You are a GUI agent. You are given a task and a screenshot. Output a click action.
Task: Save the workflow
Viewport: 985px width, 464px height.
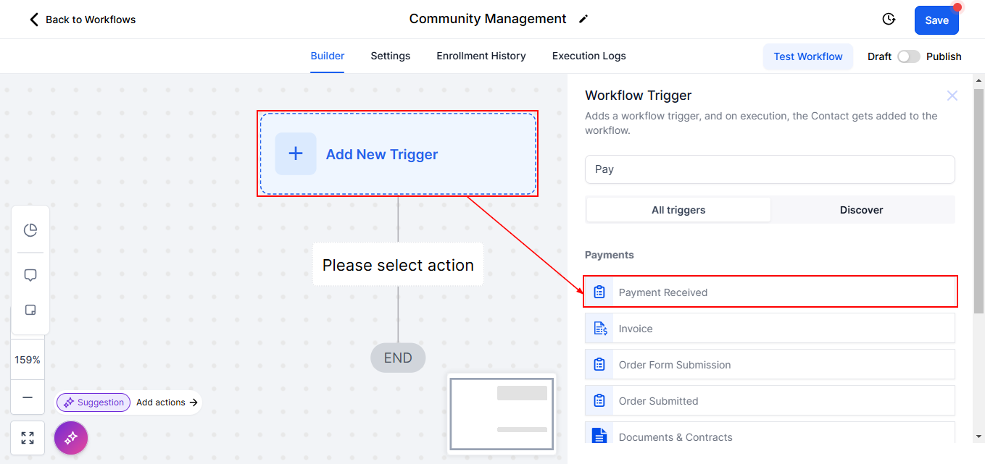coord(936,20)
